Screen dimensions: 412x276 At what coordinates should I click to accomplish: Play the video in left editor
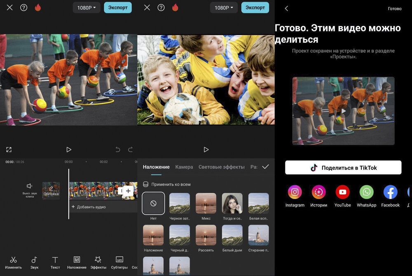(69, 150)
